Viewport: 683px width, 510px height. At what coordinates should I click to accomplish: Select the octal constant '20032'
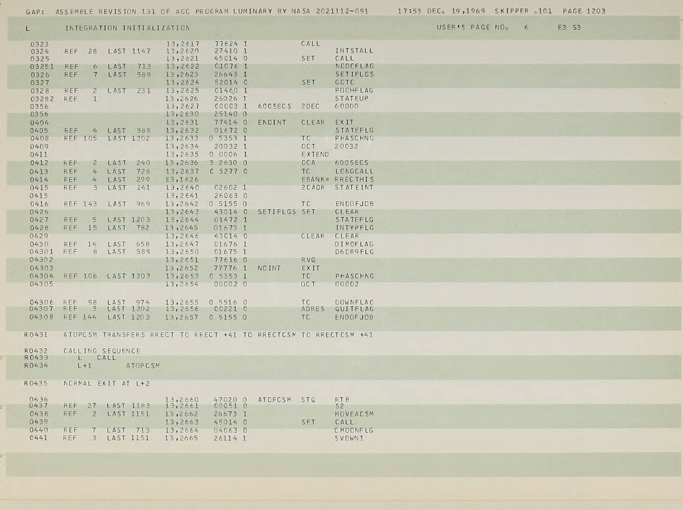[x=346, y=146]
